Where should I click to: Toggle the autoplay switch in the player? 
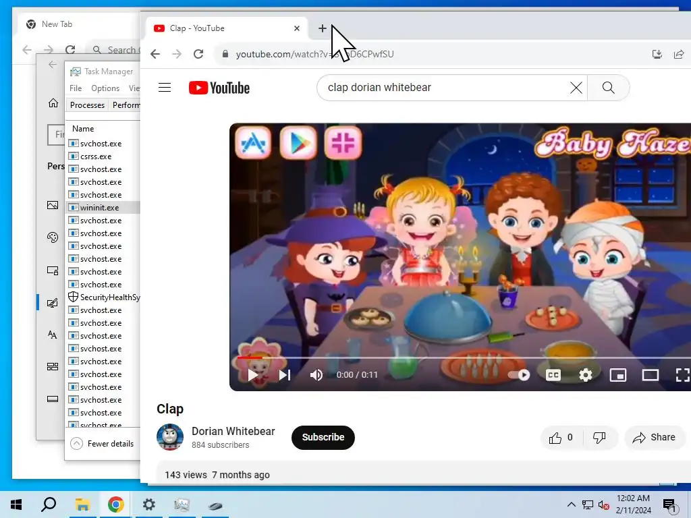point(519,375)
